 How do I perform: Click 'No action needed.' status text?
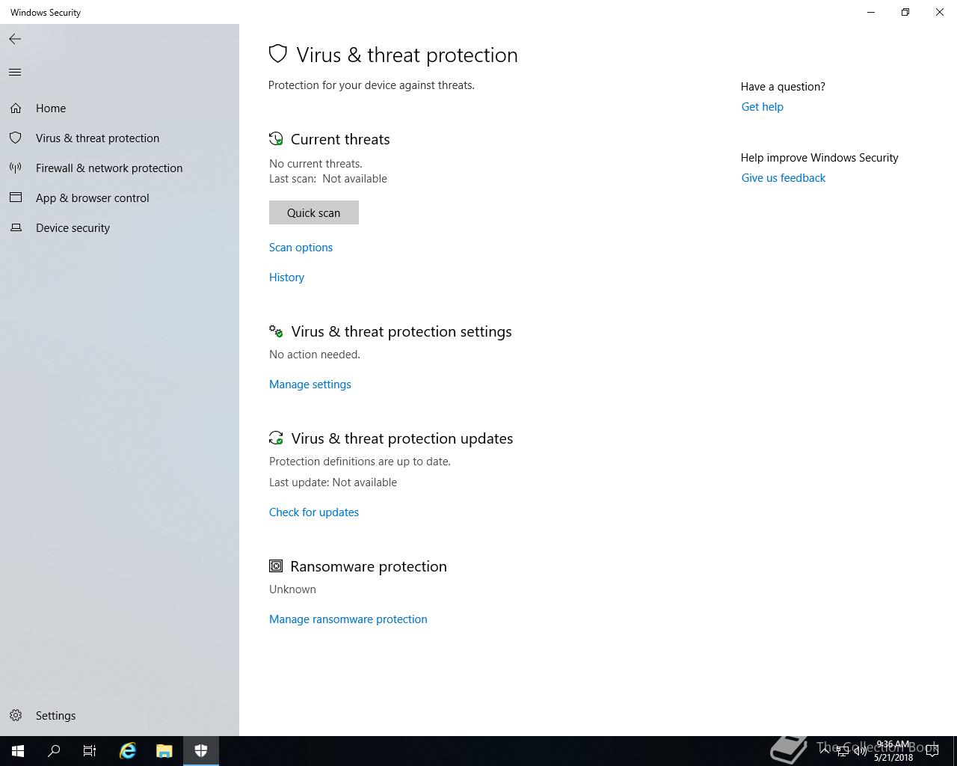315,355
